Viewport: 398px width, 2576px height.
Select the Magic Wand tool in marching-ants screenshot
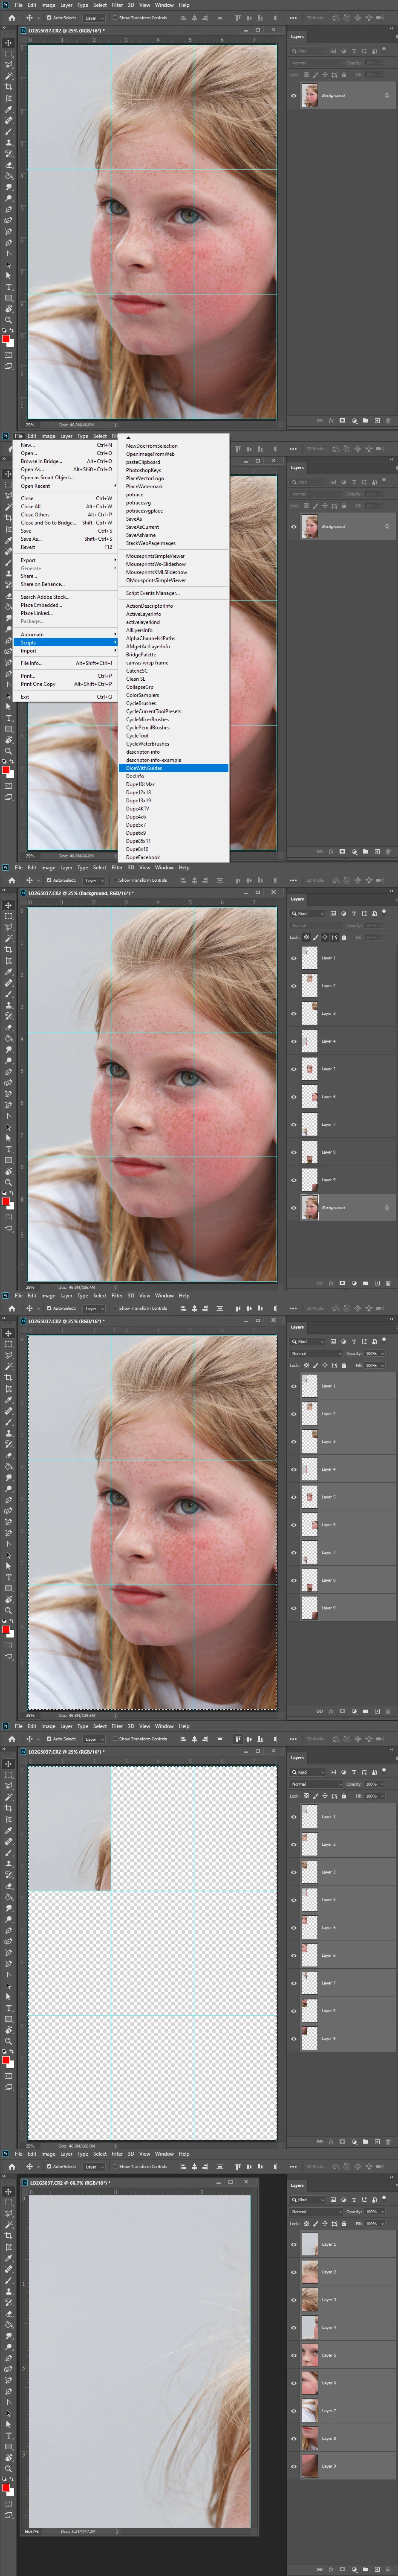[x=8, y=1367]
